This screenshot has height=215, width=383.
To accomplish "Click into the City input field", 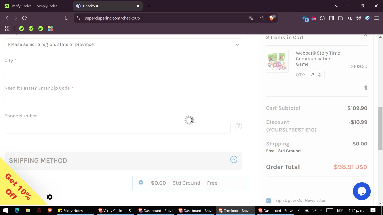I will point(123,72).
